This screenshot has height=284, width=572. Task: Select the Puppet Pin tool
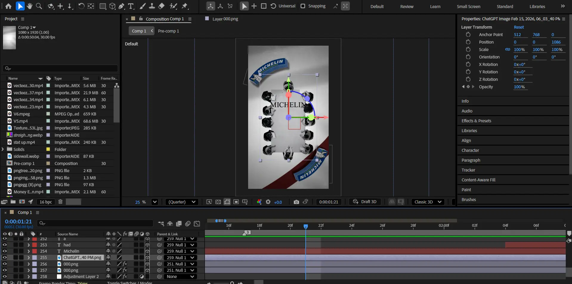click(x=185, y=6)
